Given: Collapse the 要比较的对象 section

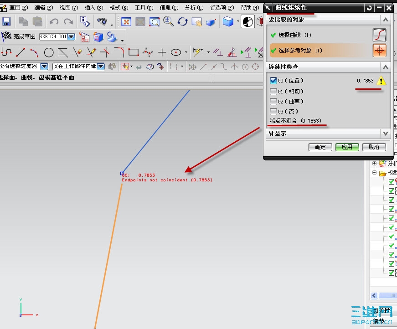Looking at the screenshot, I should [x=385, y=20].
